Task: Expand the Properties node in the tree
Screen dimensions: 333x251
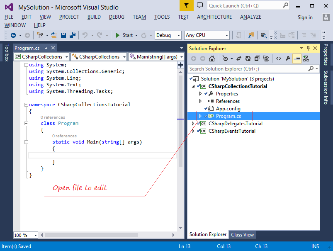Action: point(200,93)
